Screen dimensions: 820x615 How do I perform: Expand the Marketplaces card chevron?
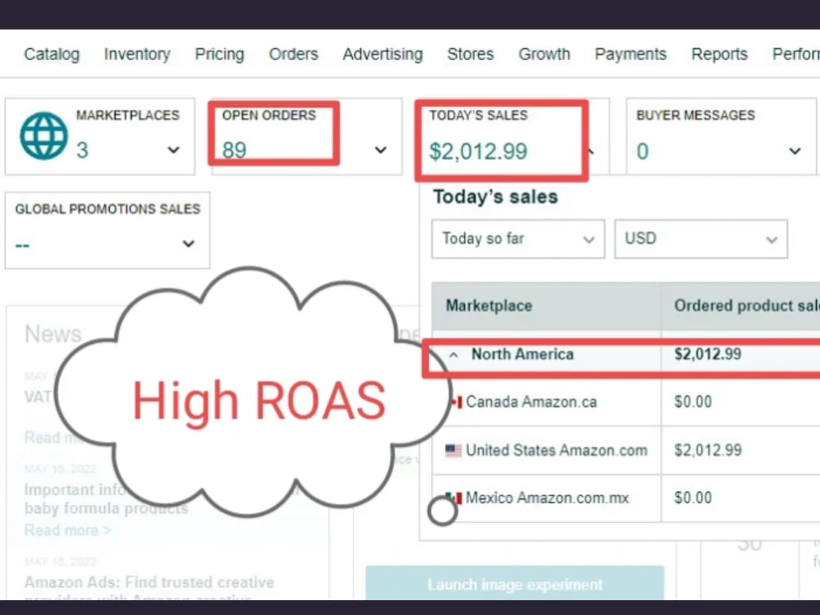[x=174, y=150]
